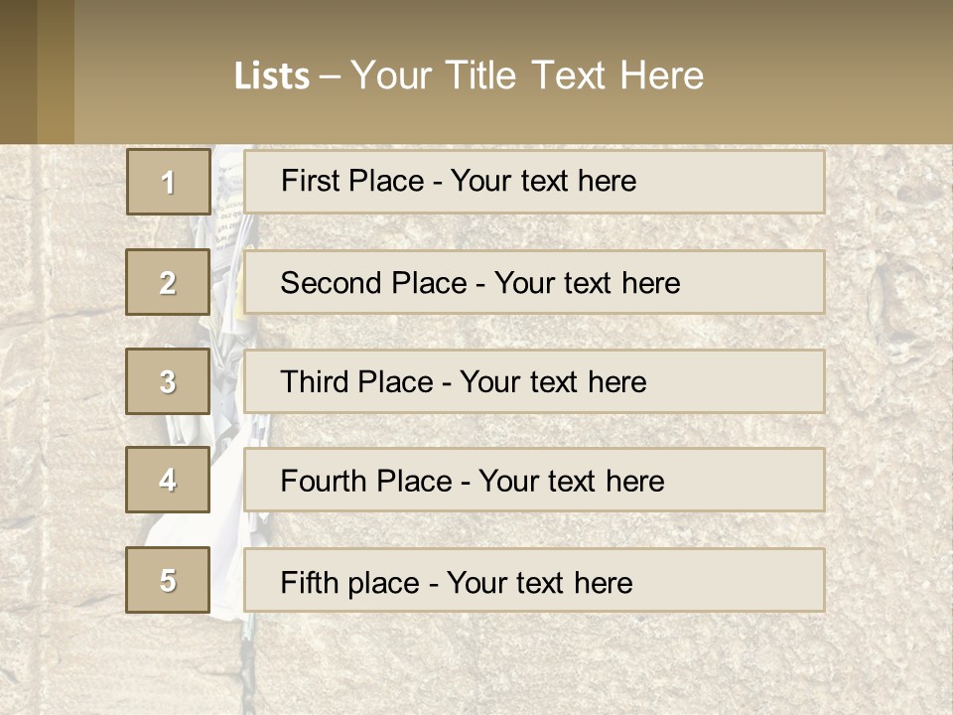The image size is (953, 715).
Task: Click the words "Fourth Place"
Action: pyautogui.click(x=365, y=482)
